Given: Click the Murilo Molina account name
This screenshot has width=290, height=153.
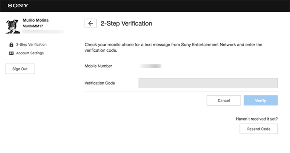Looking at the screenshot, I should [x=36, y=20].
